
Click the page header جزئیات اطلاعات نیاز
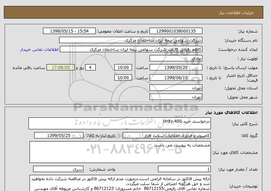pos(236,13)
